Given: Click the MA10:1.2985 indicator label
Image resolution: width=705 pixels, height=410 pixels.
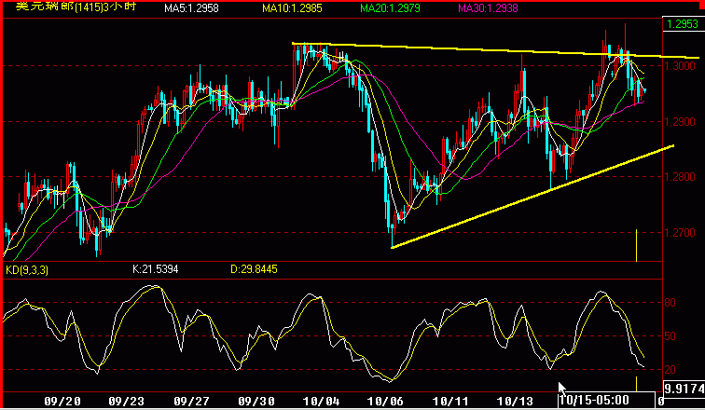Looking at the screenshot, I should point(292,8).
